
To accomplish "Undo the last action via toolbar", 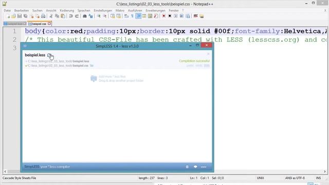I will click(x=71, y=16).
